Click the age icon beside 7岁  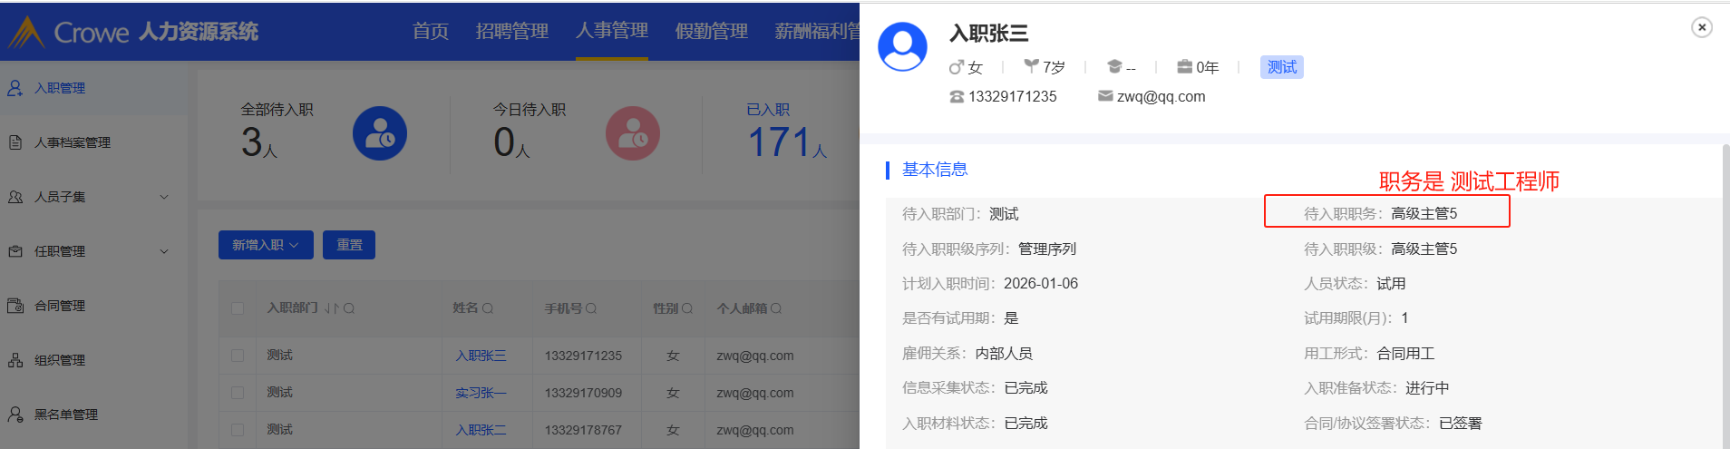click(x=1032, y=66)
